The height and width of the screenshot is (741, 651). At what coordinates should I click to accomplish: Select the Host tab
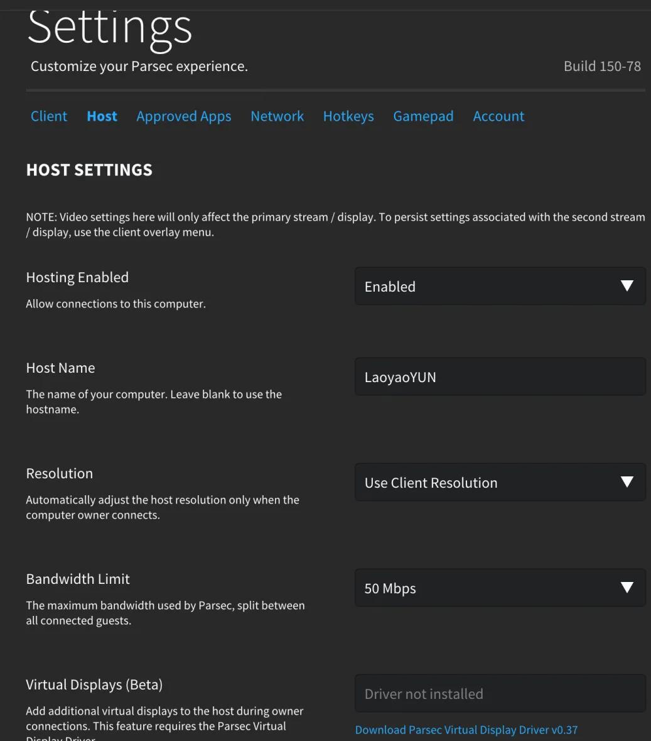tap(102, 116)
